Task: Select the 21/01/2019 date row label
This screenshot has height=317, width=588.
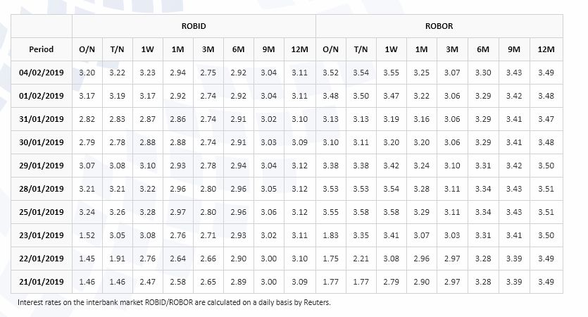Action: 42,282
